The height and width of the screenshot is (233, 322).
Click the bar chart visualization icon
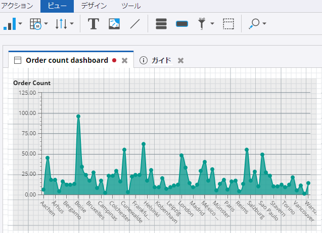click(x=10, y=24)
